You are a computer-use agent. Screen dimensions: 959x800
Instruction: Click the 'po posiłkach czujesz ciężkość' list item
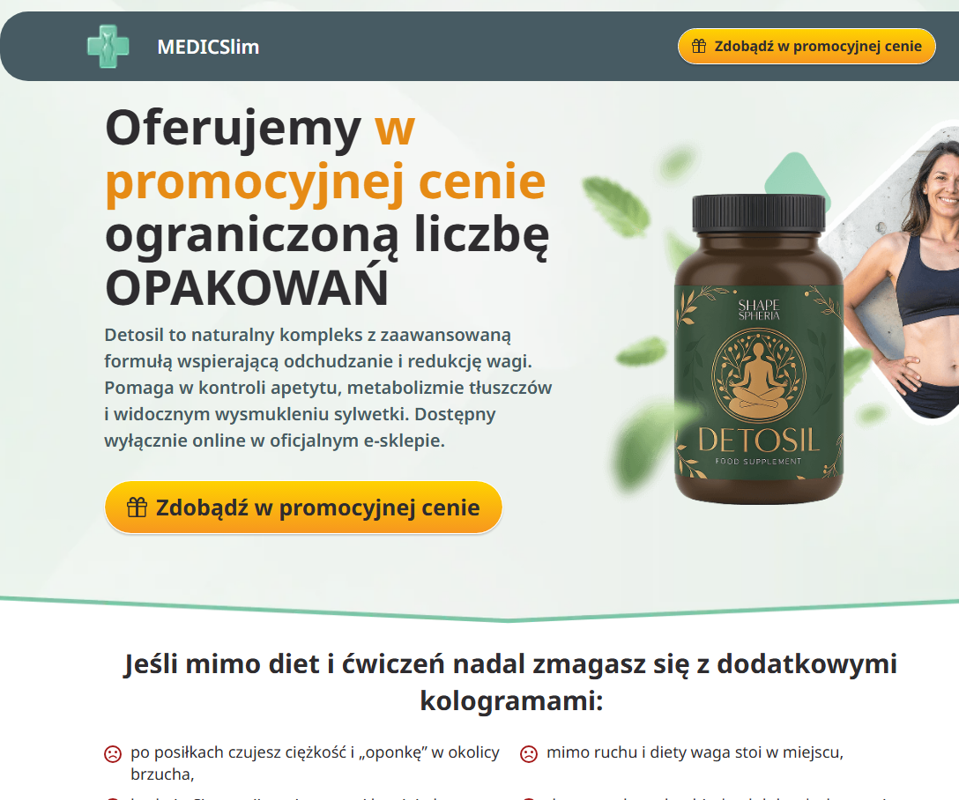coord(315,763)
